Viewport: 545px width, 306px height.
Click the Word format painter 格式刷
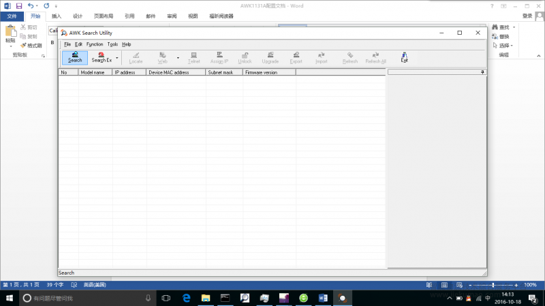tap(31, 46)
